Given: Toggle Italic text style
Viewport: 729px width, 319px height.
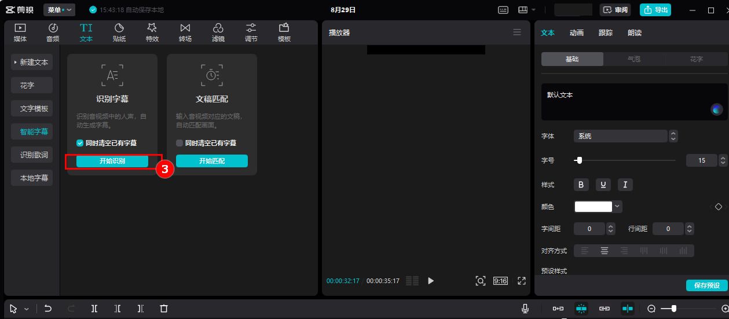Looking at the screenshot, I should [x=625, y=185].
